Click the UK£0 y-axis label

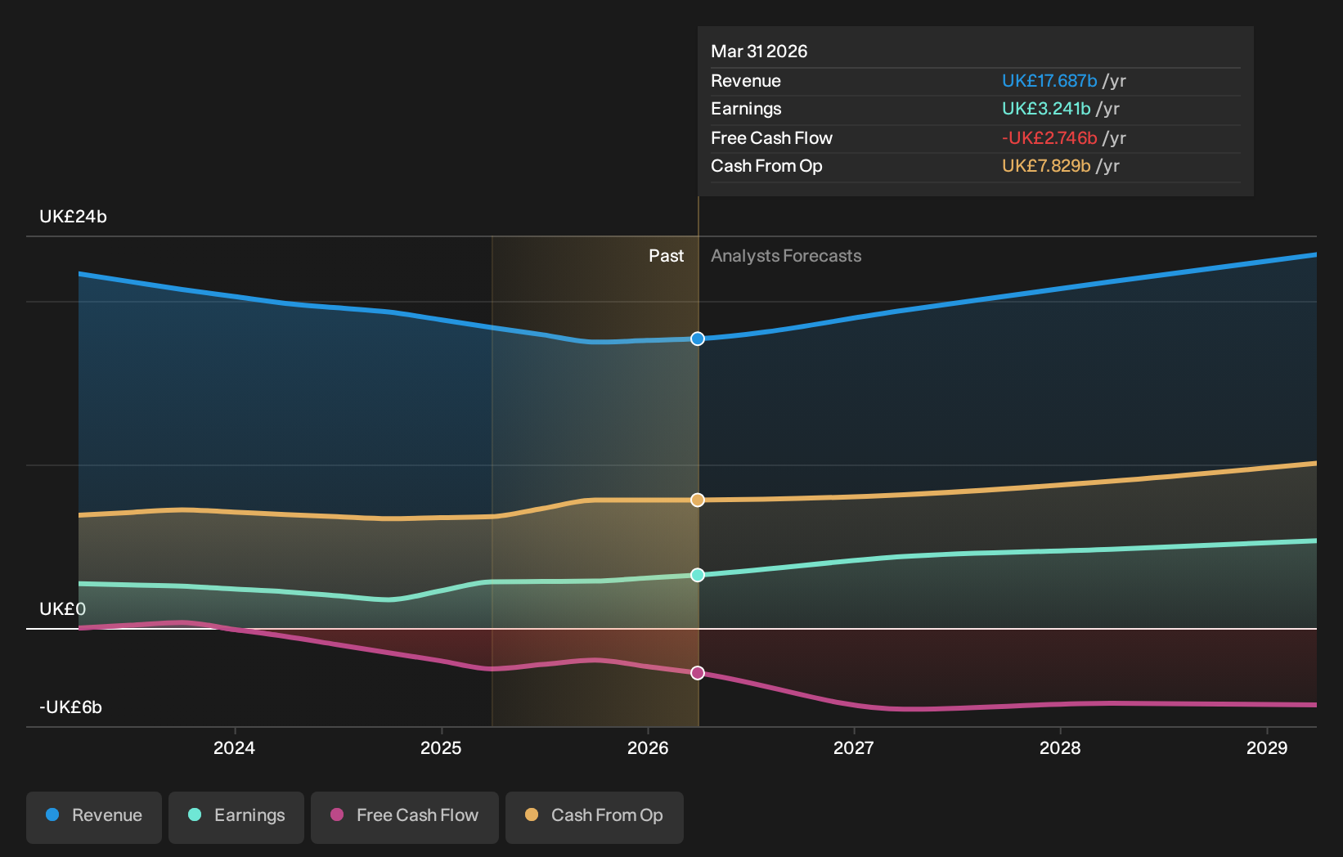point(63,609)
